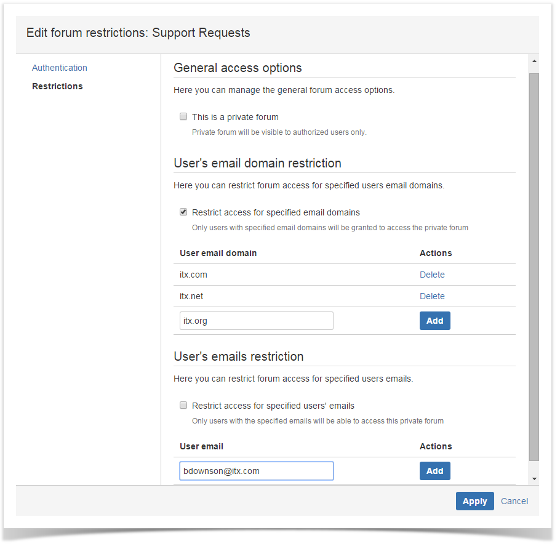Click the dialog title Edit forum restrictions
560x546 pixels.
[138, 33]
